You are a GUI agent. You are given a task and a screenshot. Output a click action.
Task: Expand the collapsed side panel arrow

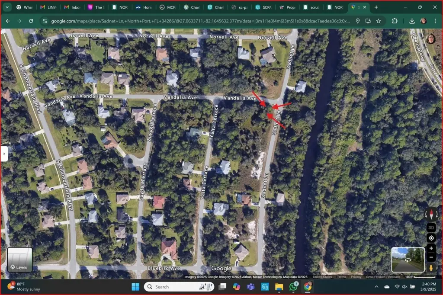pos(4,154)
